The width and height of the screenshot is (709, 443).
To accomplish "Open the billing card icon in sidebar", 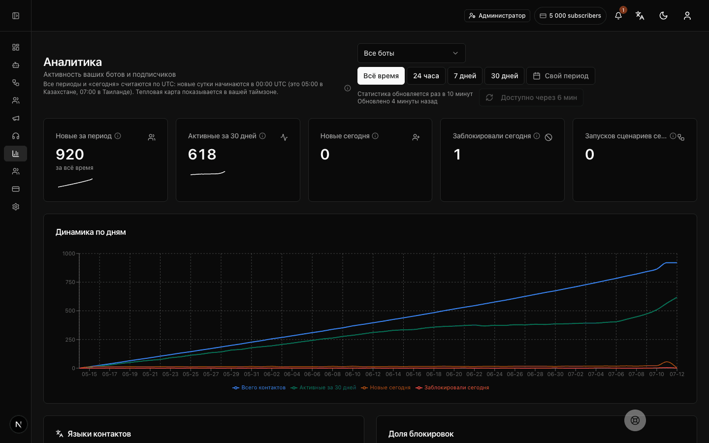I will pos(16,189).
